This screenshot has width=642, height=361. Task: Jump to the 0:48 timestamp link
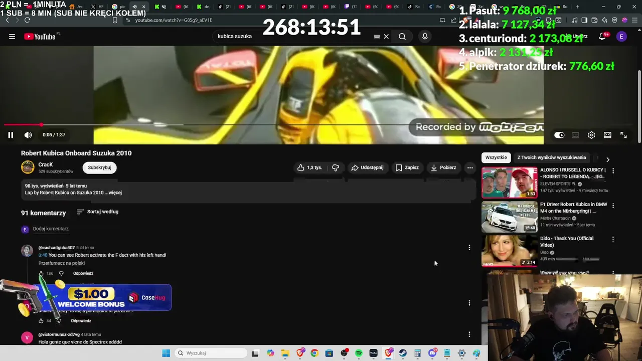[43, 255]
